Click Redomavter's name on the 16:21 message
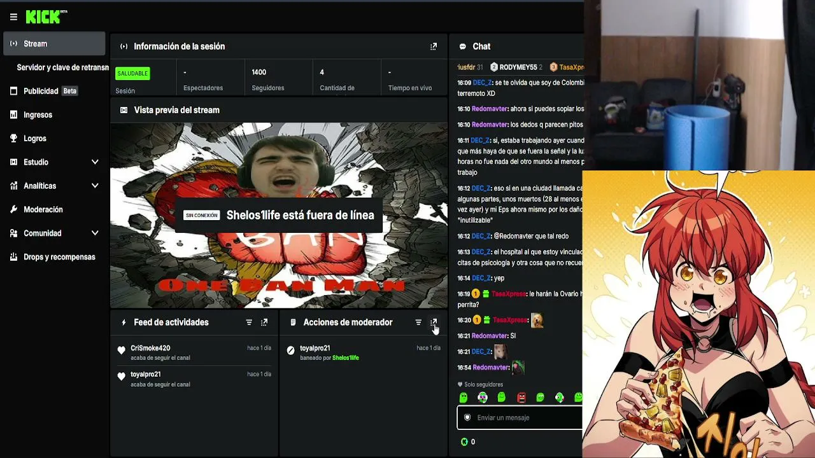815x458 pixels. (x=490, y=336)
